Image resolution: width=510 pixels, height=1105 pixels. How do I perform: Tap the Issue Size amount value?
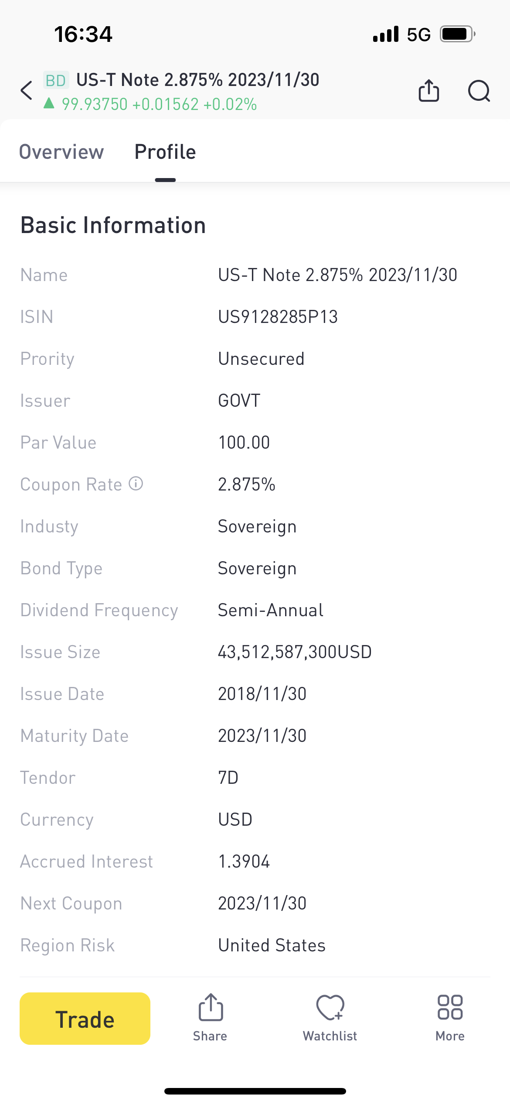click(295, 652)
